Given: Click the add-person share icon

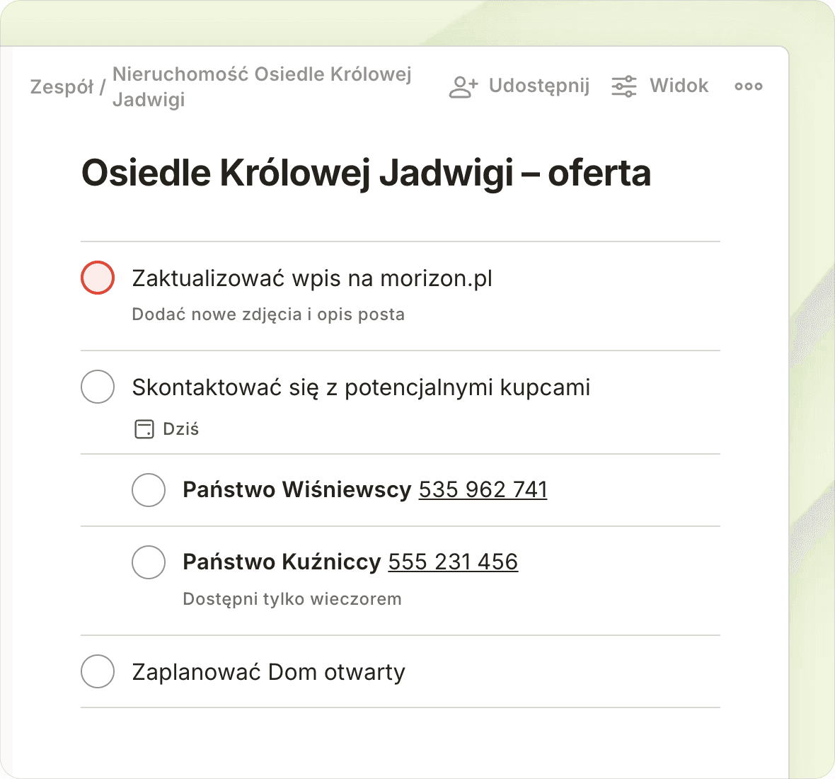Looking at the screenshot, I should (463, 86).
